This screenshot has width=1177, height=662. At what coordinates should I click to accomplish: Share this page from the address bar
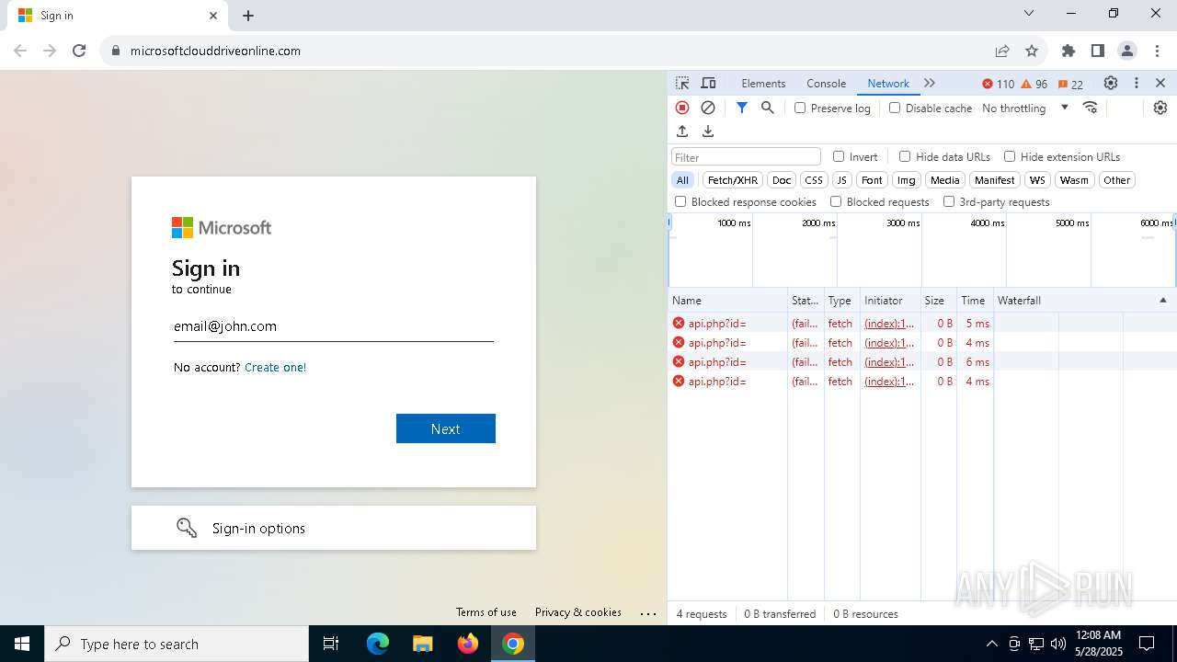[1002, 51]
